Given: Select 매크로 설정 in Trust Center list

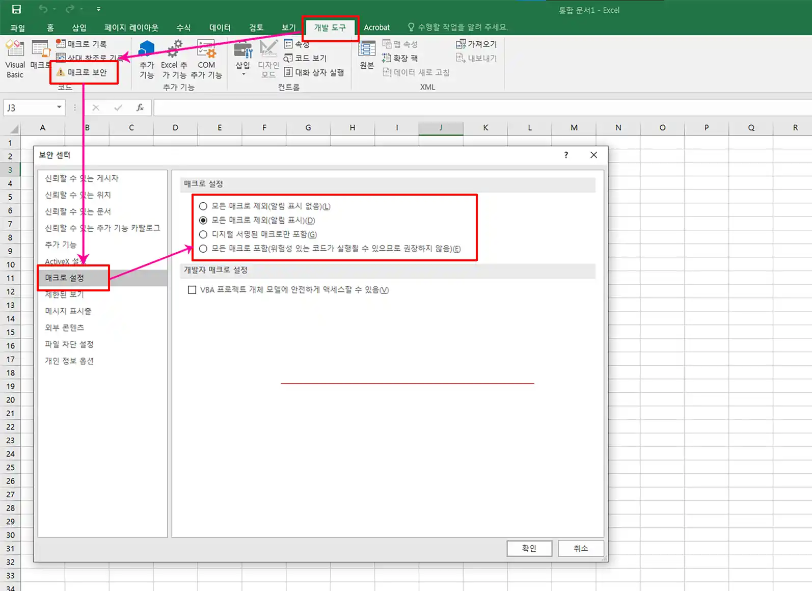Looking at the screenshot, I should (102, 278).
